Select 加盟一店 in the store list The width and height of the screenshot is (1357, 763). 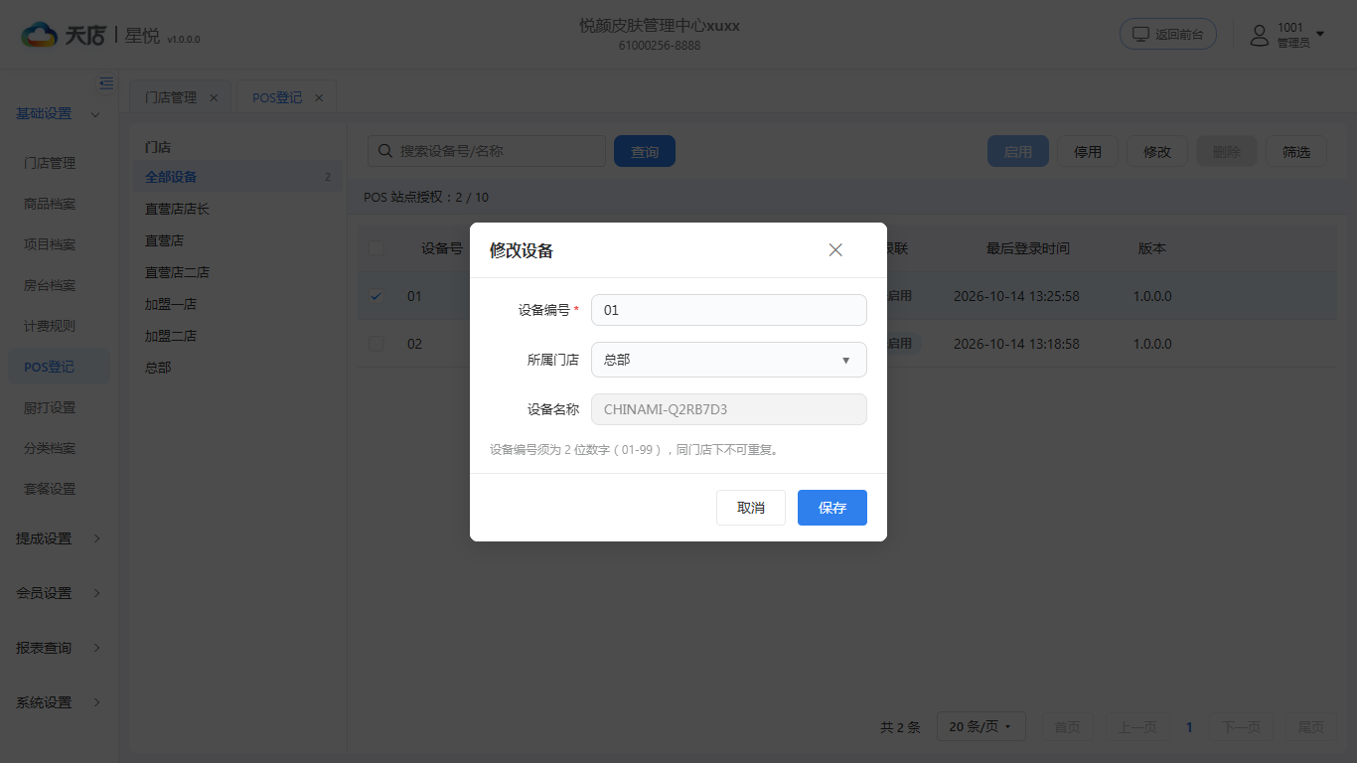237,304
